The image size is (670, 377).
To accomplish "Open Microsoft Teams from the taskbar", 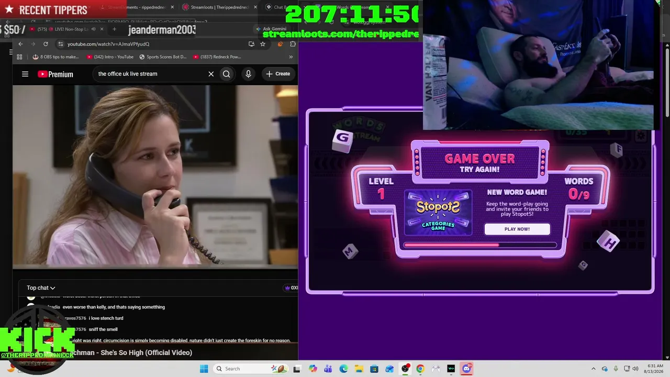I will point(328,369).
